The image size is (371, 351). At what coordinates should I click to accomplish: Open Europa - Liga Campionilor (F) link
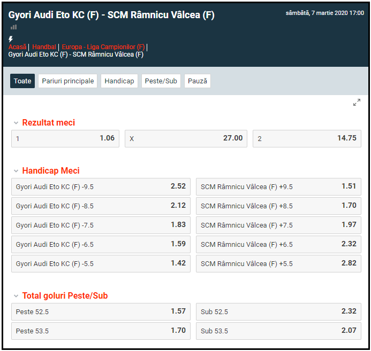[x=103, y=47]
